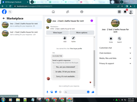Choose a sticker icon

56,92
